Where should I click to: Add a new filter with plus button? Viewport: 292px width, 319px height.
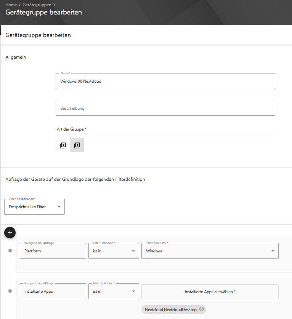click(x=10, y=233)
